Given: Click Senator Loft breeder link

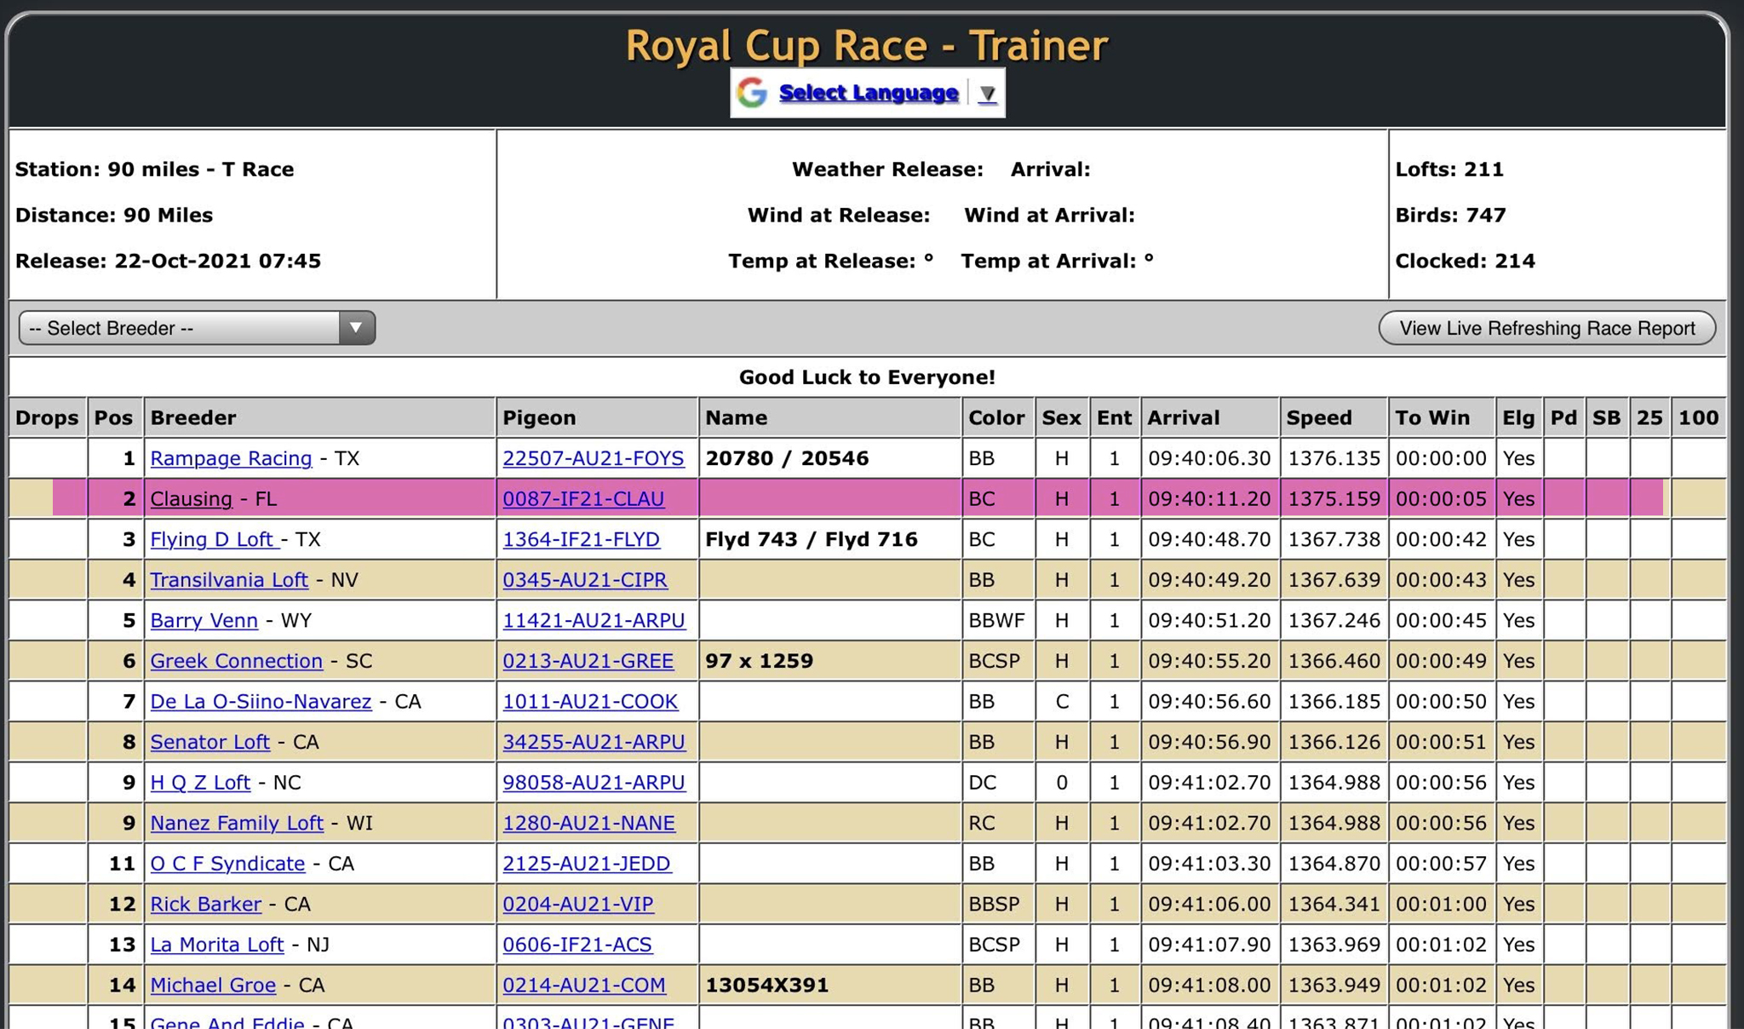Looking at the screenshot, I should [x=209, y=742].
